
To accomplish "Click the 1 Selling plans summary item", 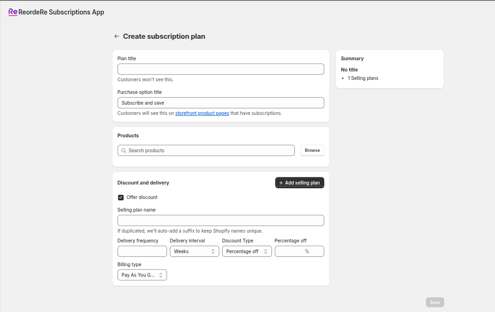I will pos(363,78).
